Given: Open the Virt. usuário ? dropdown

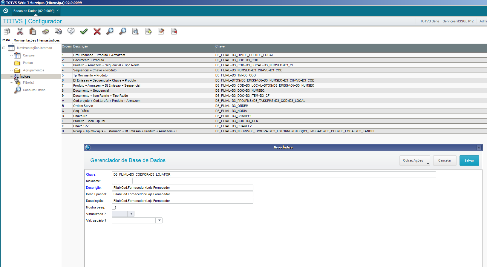Looking at the screenshot, I should pos(159,220).
